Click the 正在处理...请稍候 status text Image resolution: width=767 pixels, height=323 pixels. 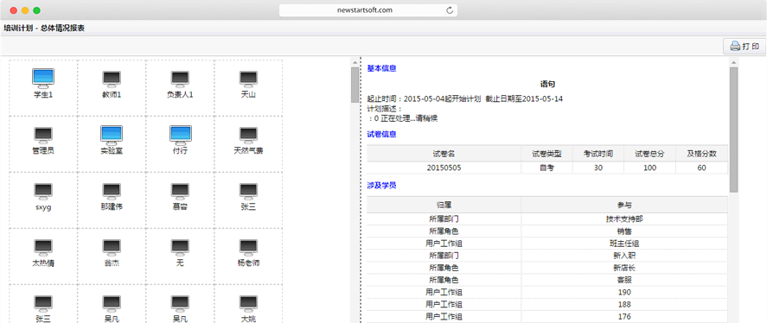409,118
